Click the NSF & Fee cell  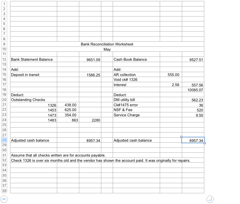[136, 110]
